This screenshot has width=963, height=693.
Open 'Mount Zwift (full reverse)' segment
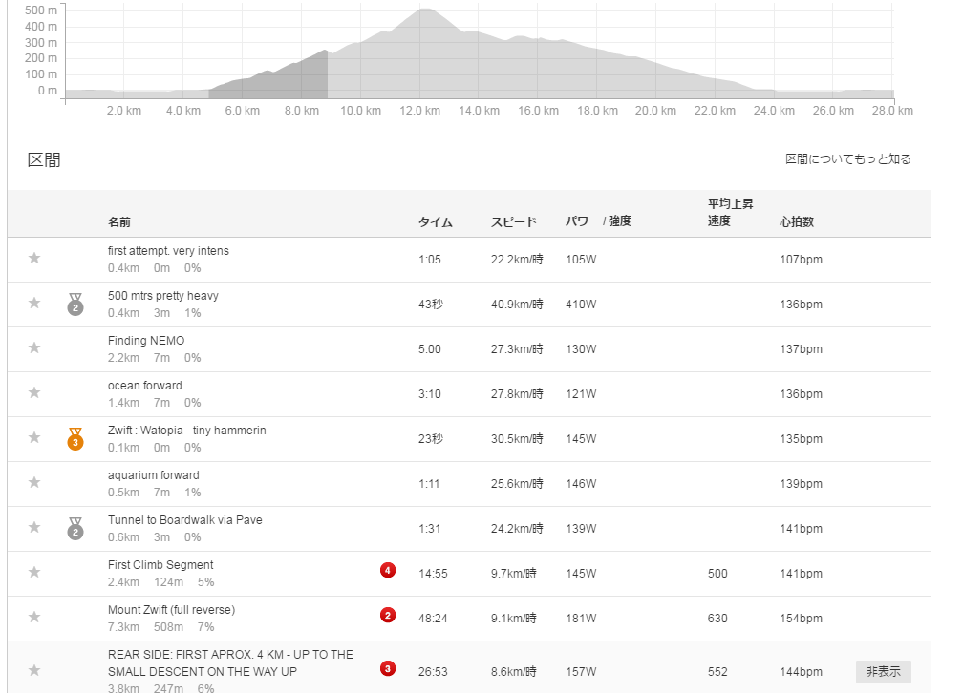coord(171,610)
